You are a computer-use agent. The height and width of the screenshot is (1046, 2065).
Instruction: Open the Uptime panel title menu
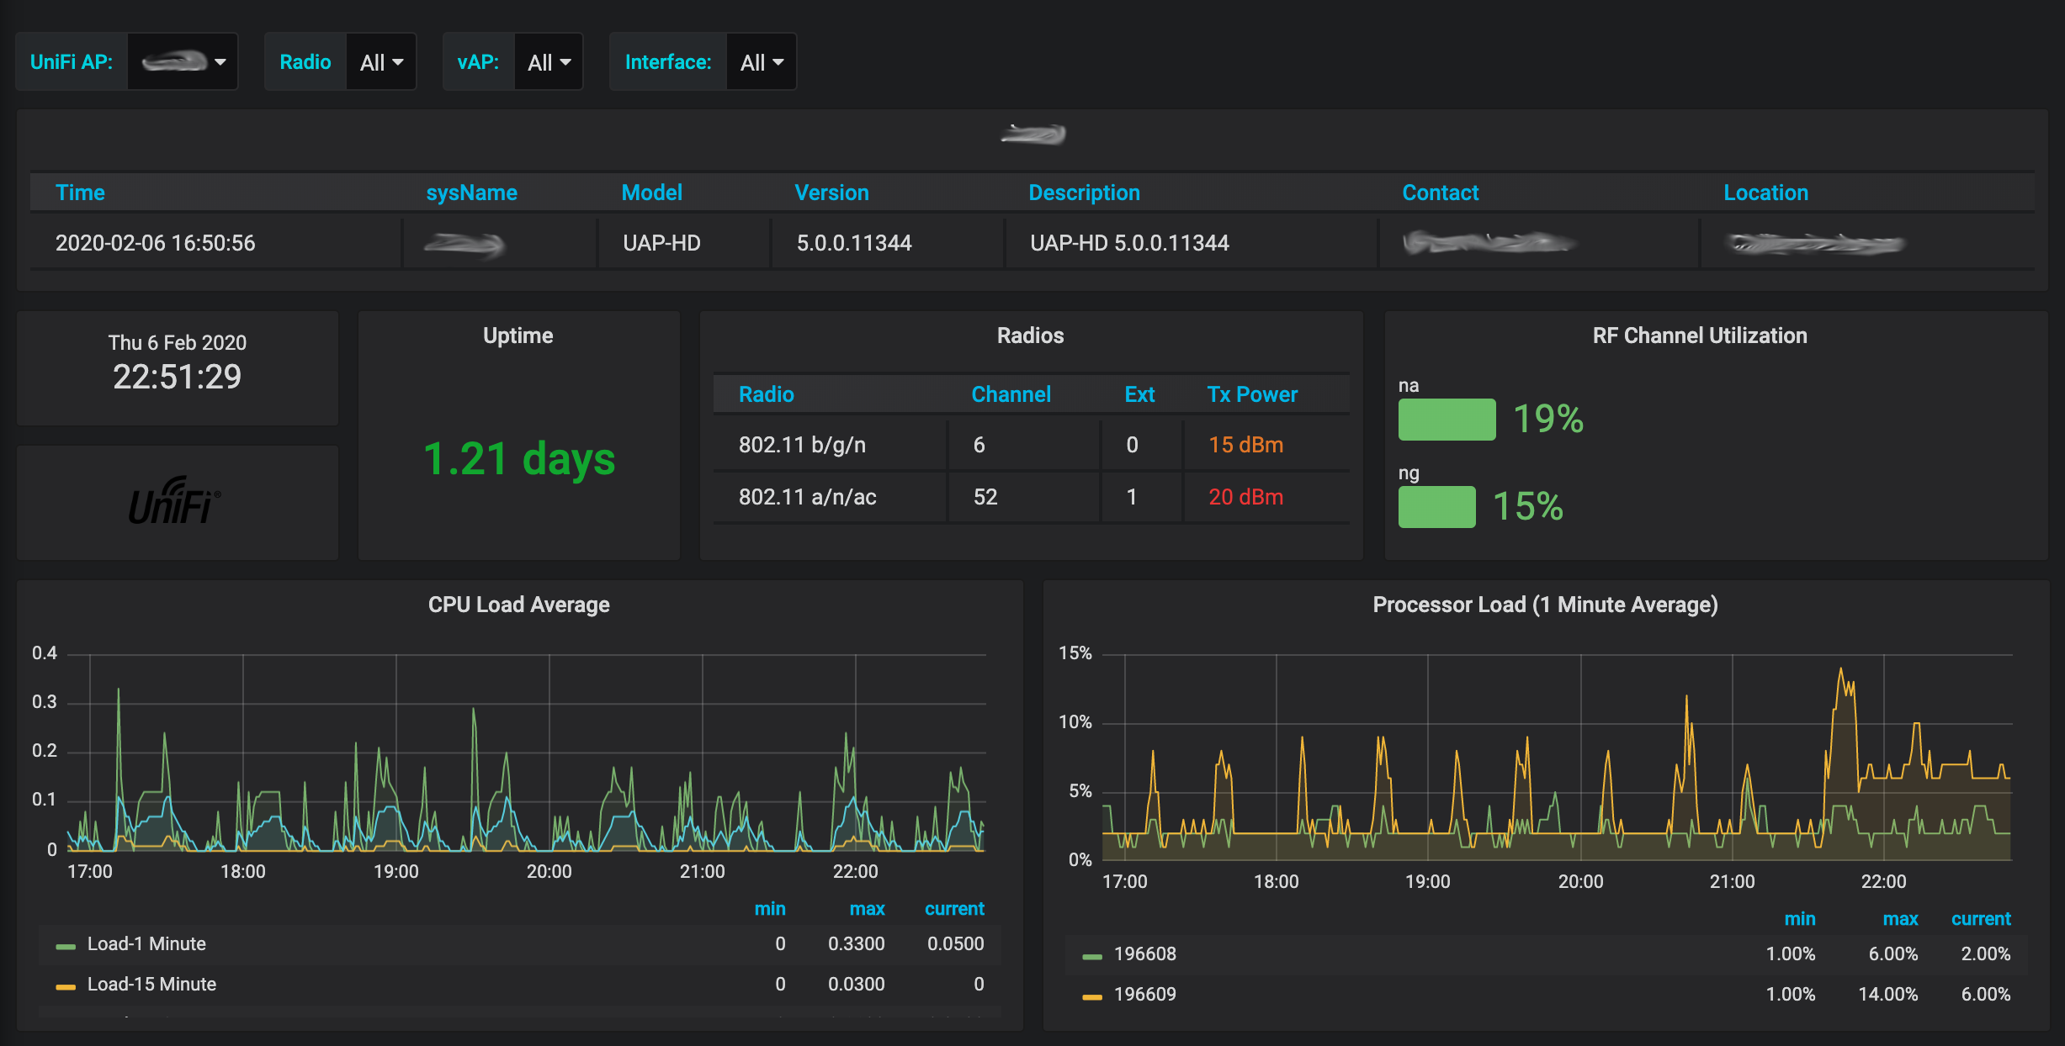pyautogui.click(x=518, y=335)
